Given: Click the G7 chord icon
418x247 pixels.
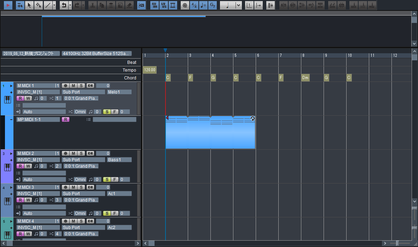Looking at the screenshot, I should 212,5.
